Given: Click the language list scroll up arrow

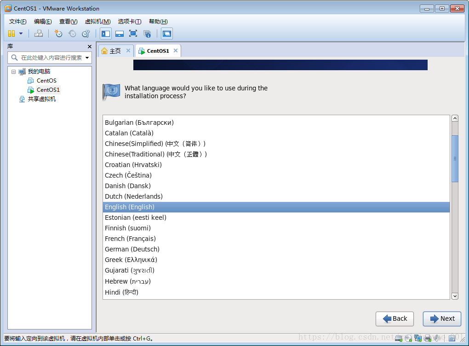Looking at the screenshot, I should coord(455,118).
